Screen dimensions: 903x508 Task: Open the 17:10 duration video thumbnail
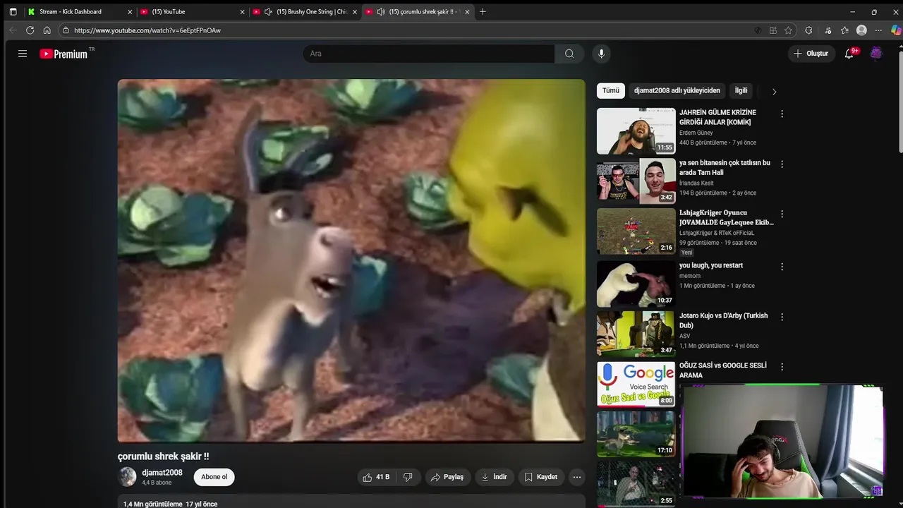(636, 434)
